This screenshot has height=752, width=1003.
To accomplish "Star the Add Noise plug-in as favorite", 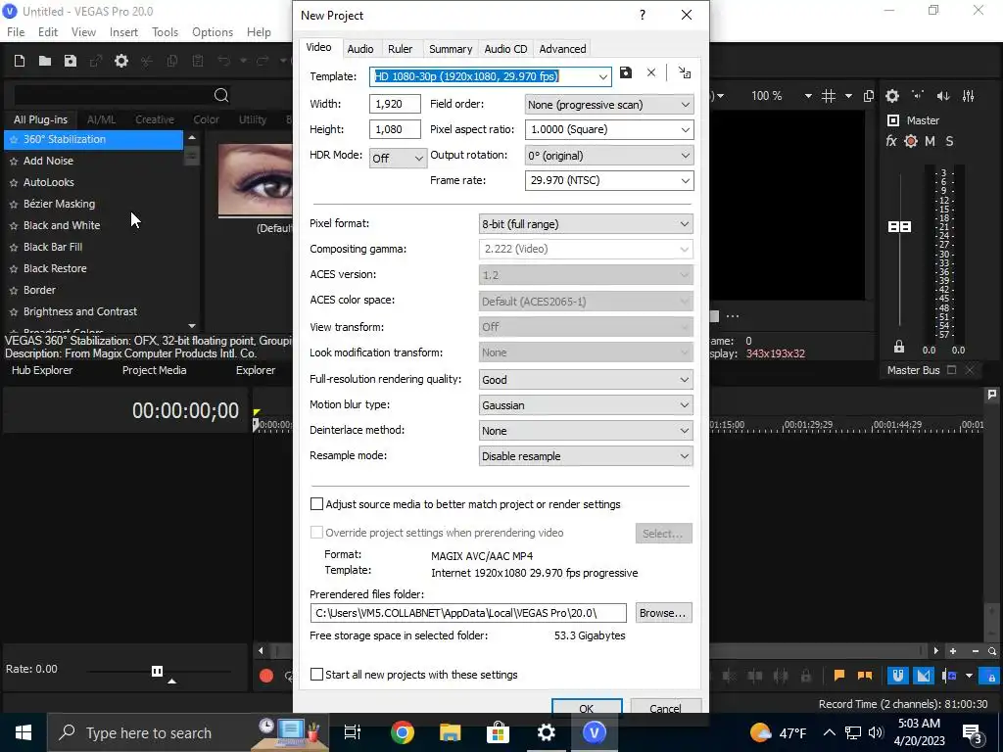I will (14, 162).
